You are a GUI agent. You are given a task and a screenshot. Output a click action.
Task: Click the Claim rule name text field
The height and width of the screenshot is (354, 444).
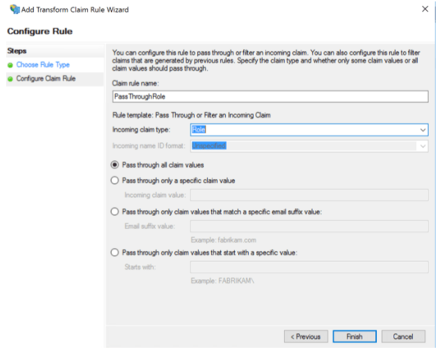point(270,98)
